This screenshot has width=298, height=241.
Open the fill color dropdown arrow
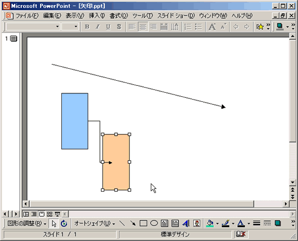pos(217,223)
